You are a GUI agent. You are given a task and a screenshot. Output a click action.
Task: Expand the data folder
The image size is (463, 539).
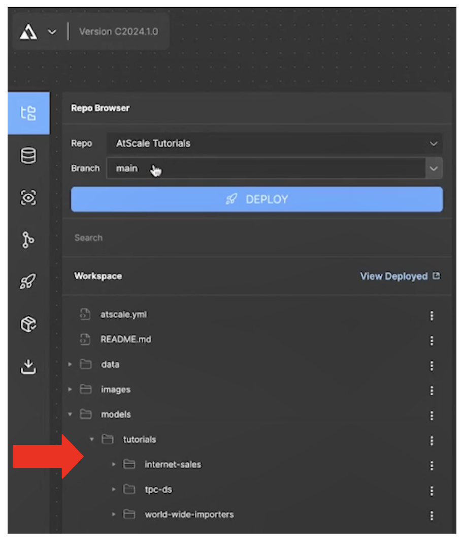70,365
